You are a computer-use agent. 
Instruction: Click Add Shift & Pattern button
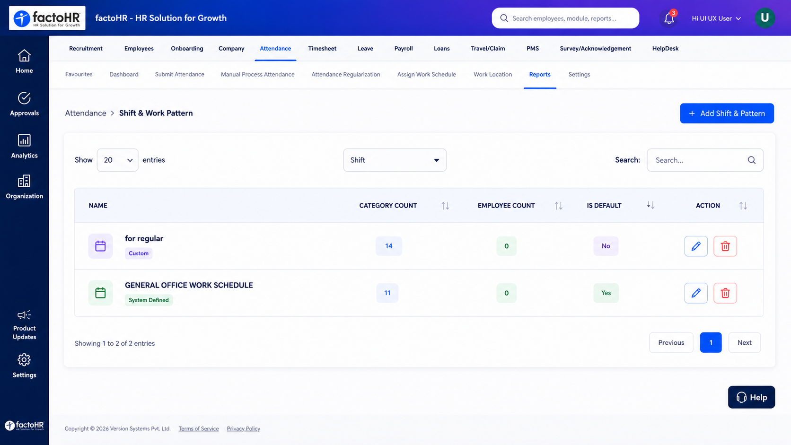(x=727, y=113)
